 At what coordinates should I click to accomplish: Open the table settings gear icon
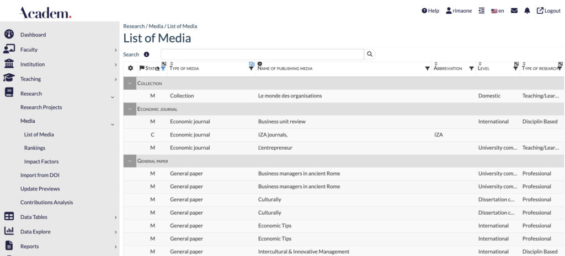pyautogui.click(x=131, y=68)
